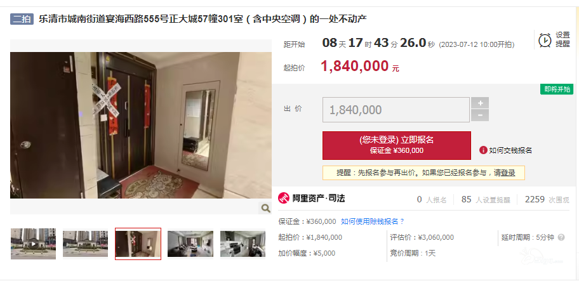This screenshot has width=579, height=281.
Task: Click the alarm clock reminder icon
Action: 545,40
